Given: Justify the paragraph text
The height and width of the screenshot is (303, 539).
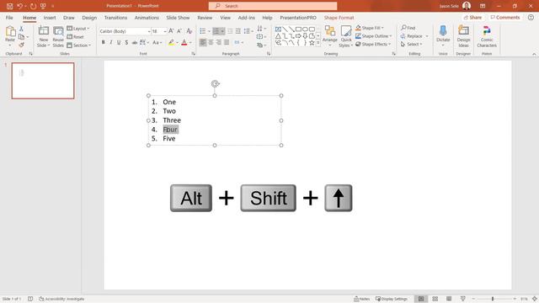Looking at the screenshot, I should [x=227, y=42].
